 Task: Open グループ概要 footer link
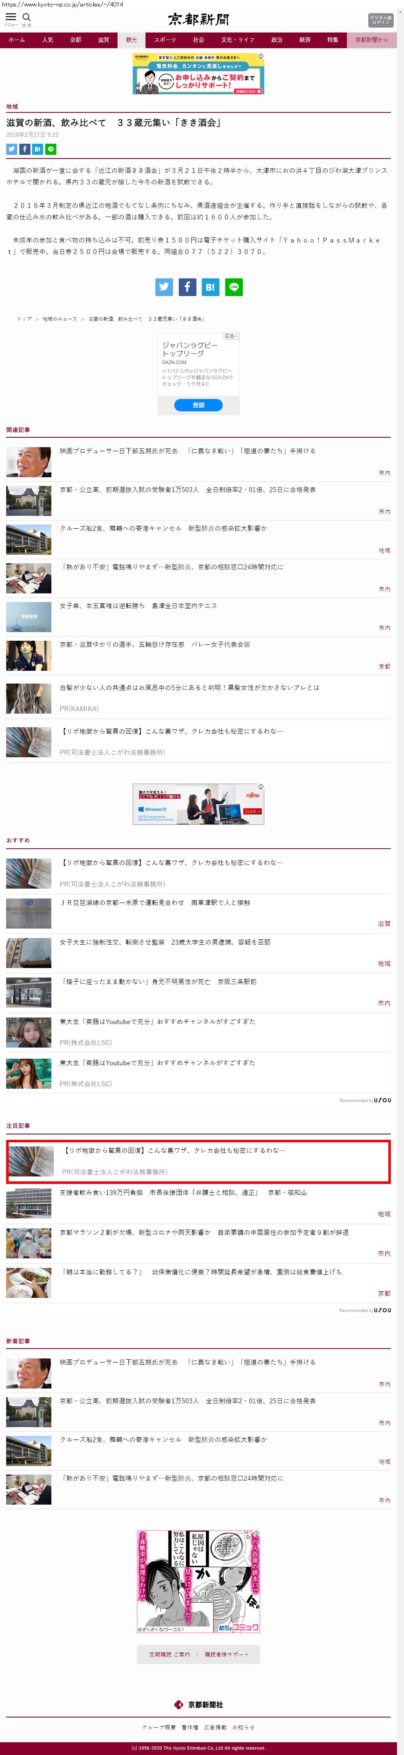tap(159, 1728)
